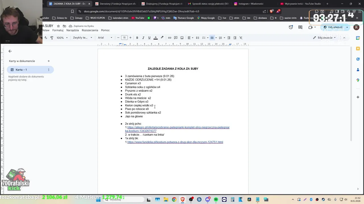Screen dimensions: 364x204
Task: Open the video meeting camera dropdown
Action: [x=312, y=27]
